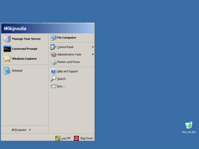
Task: Click the Log Off key icon
Action: pyautogui.click(x=58, y=138)
